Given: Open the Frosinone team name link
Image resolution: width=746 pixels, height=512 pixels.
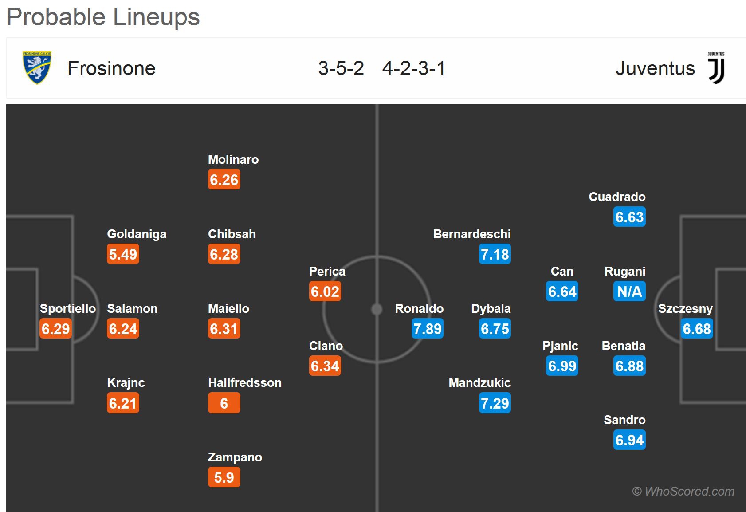Looking at the screenshot, I should click(x=111, y=68).
